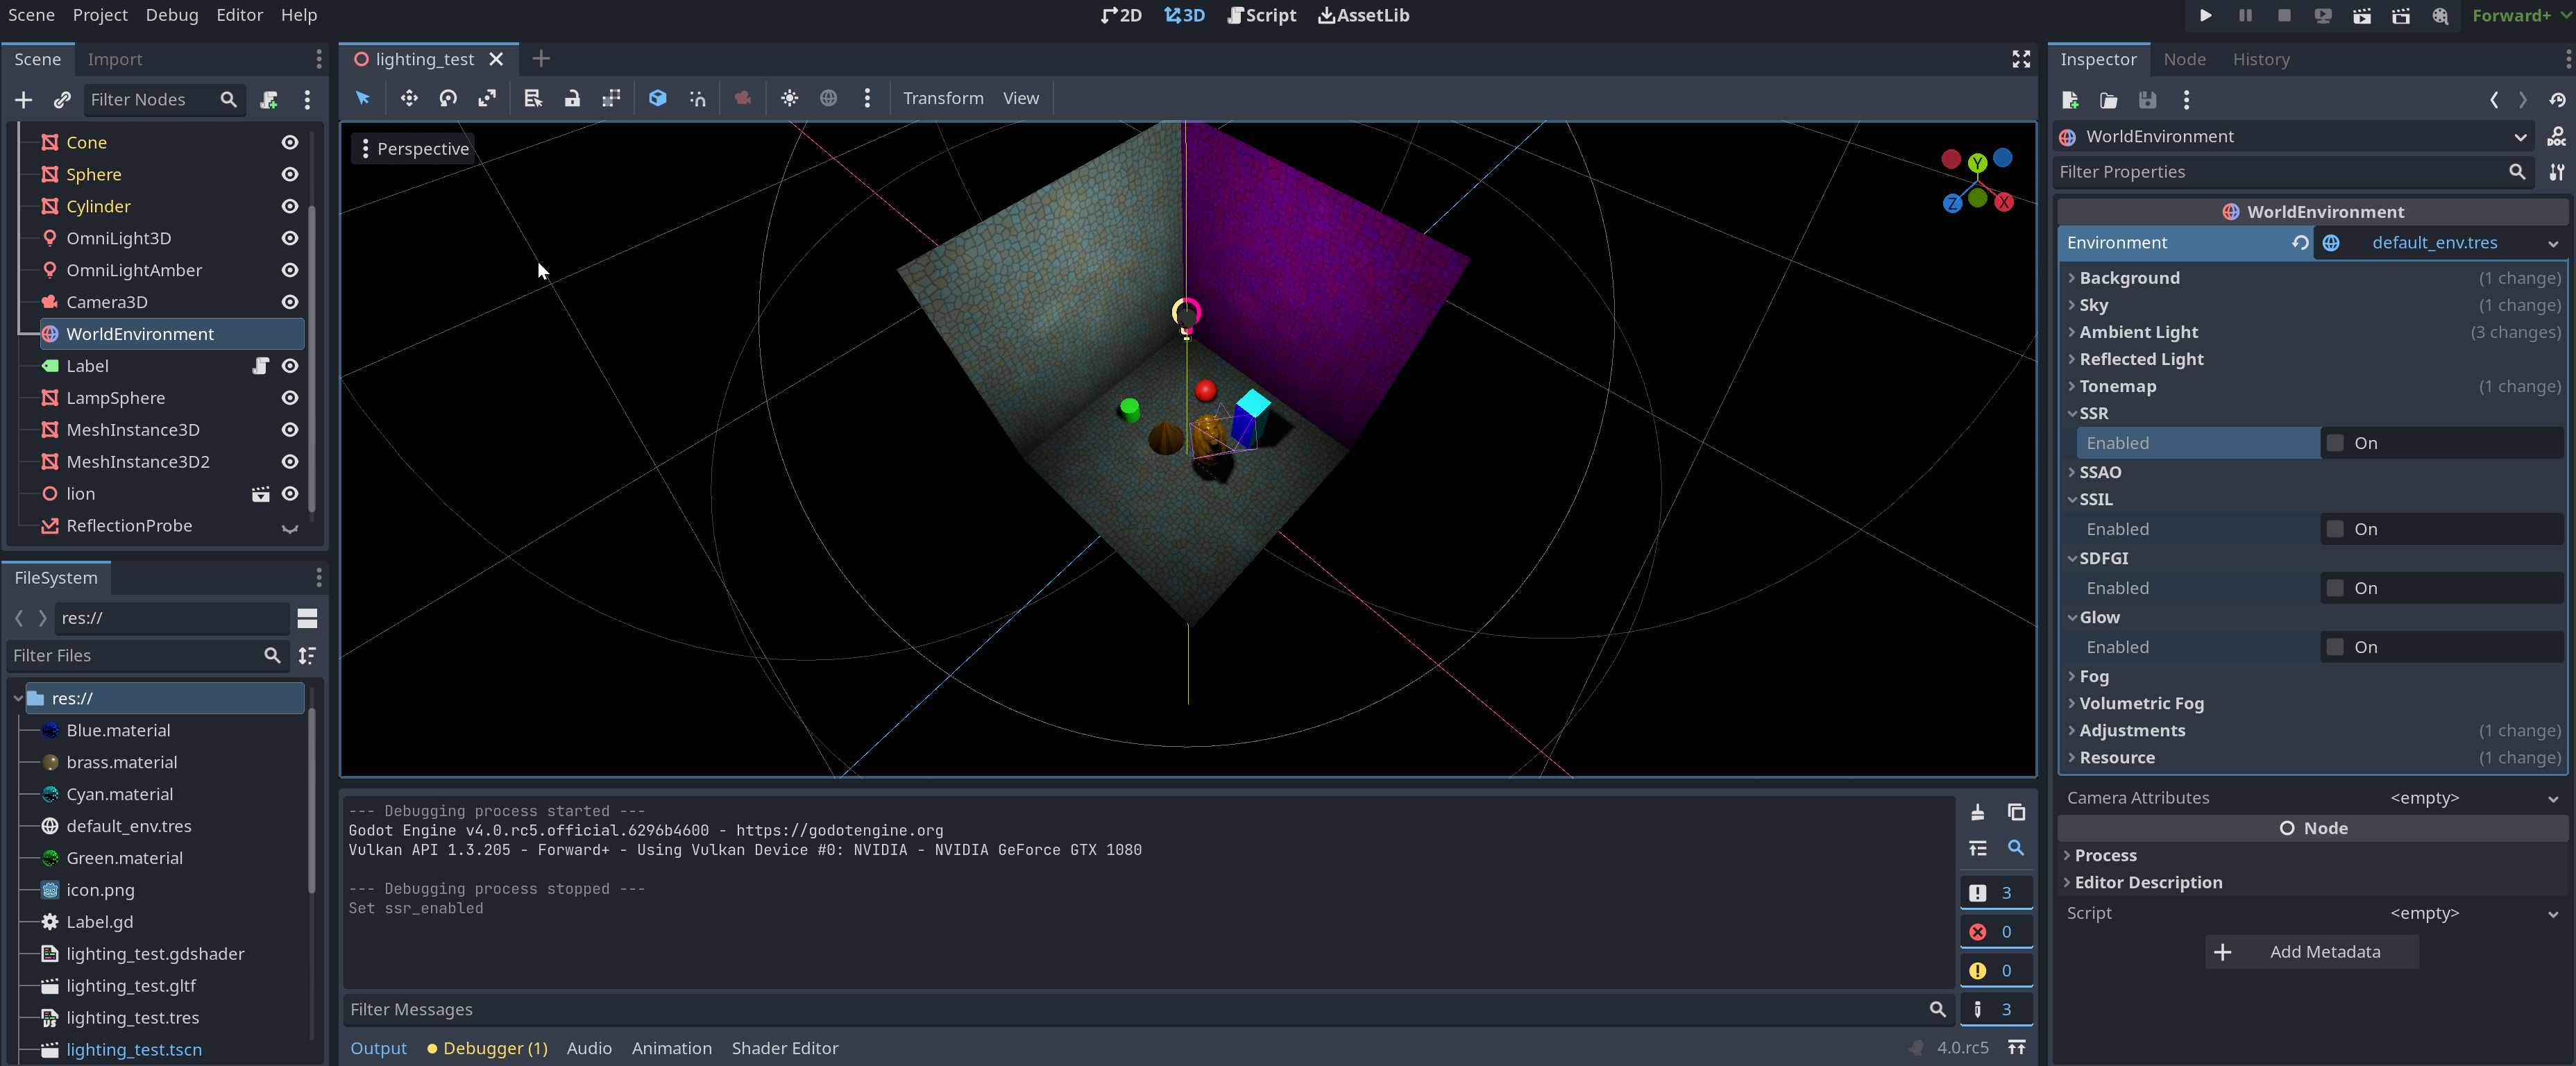Select the Rotate tool in the viewport toolbar
This screenshot has width=2576, height=1066.
(x=448, y=98)
